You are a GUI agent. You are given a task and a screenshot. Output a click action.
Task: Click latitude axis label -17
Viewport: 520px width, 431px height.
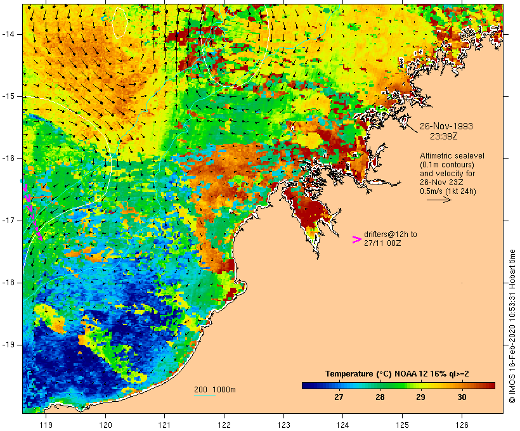click(8, 221)
